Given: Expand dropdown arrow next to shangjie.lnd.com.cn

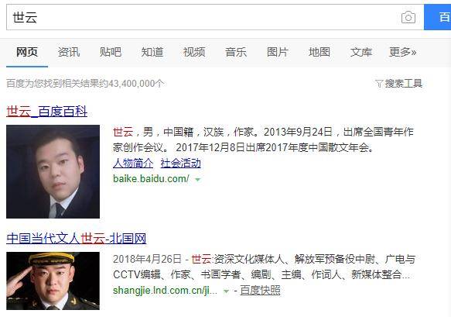Looking at the screenshot, I should click(x=226, y=291).
